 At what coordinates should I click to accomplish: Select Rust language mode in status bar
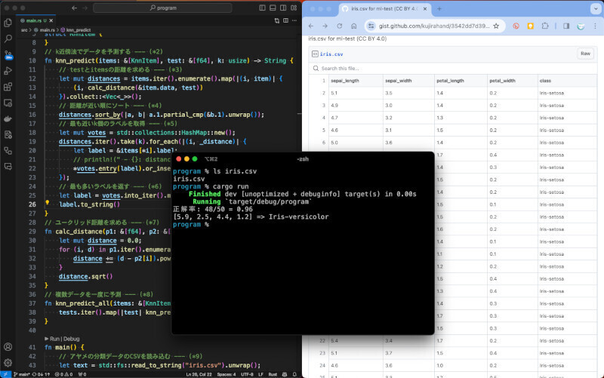(x=271, y=373)
